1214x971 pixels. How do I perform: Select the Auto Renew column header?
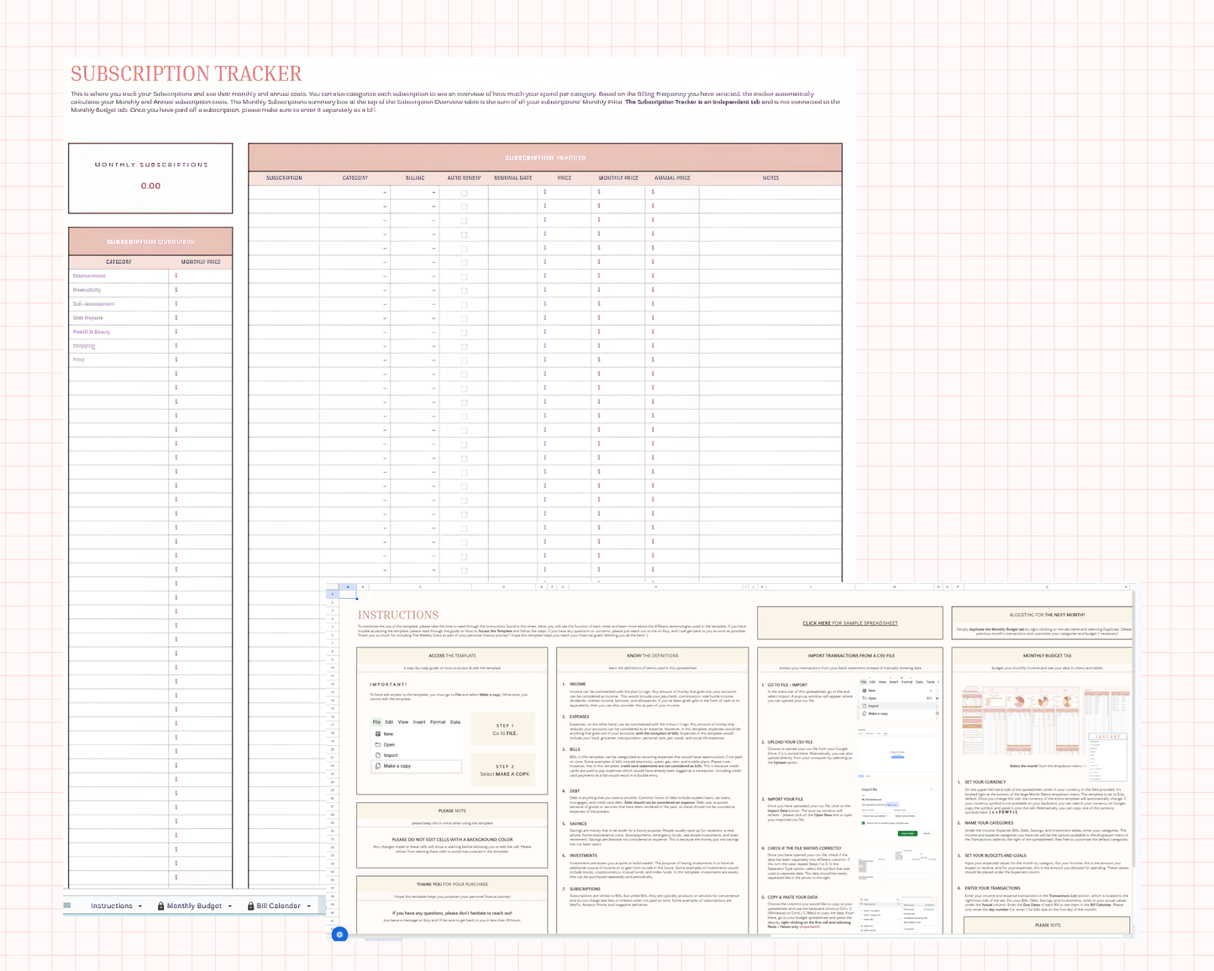[x=464, y=178]
